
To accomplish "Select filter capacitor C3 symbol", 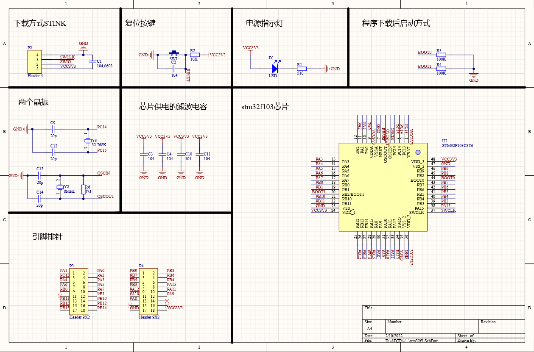I will 143,154.
